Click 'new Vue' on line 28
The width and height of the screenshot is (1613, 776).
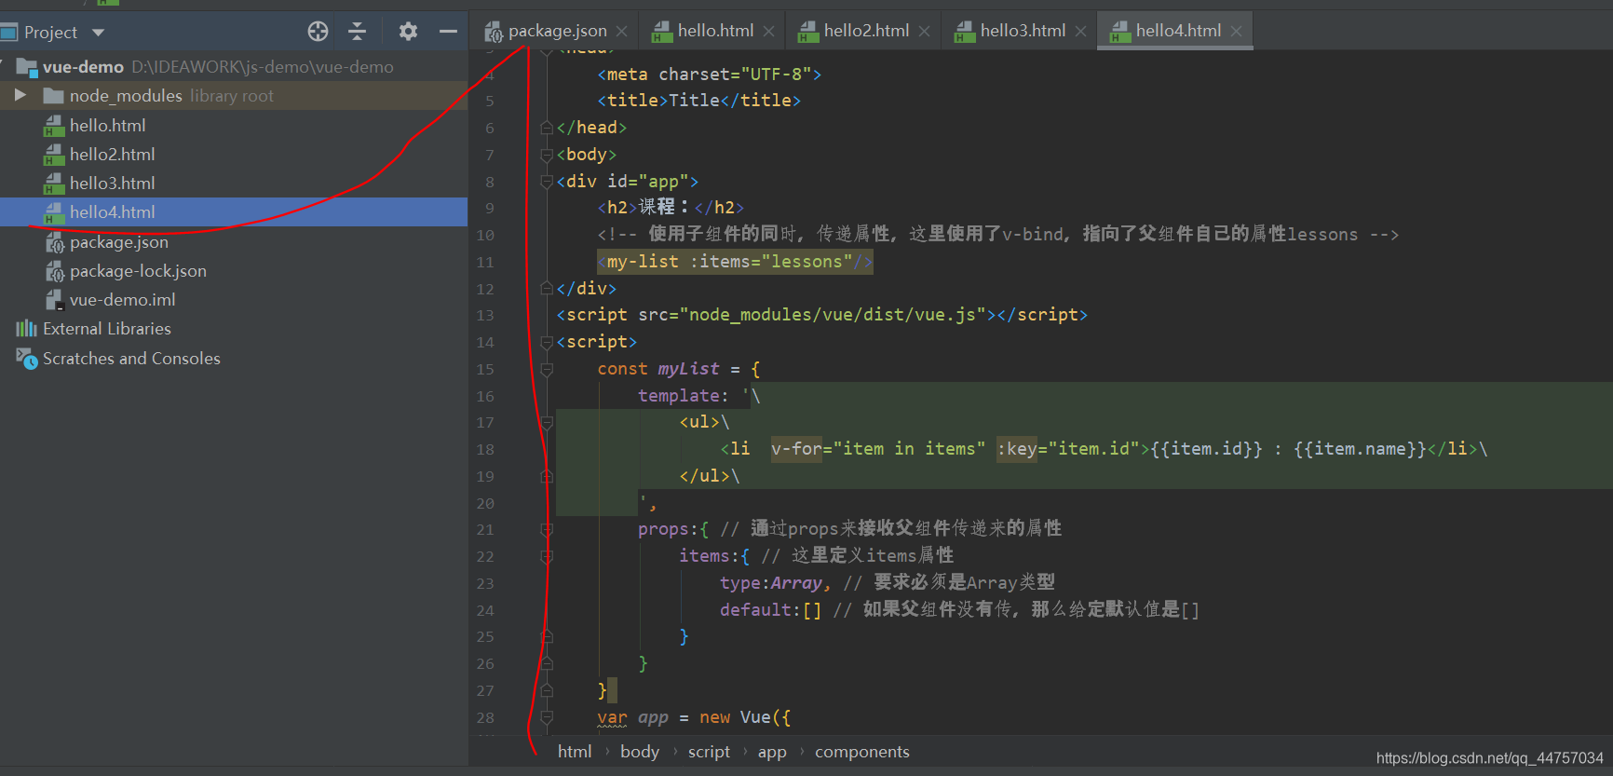(735, 717)
